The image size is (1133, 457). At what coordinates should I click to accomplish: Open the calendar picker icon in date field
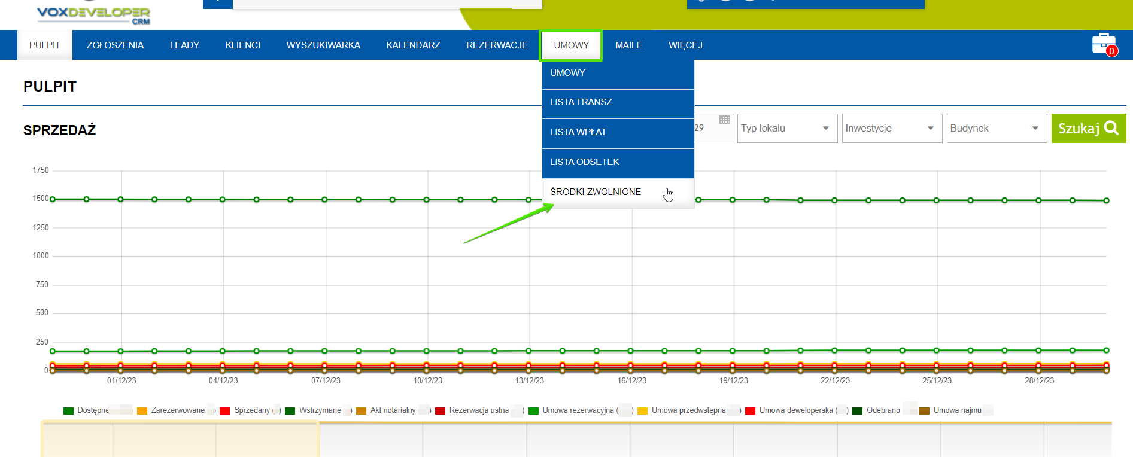pyautogui.click(x=724, y=120)
